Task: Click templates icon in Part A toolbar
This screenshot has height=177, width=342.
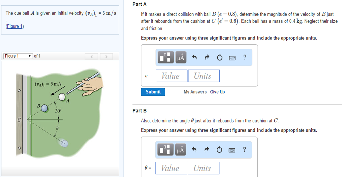Action: 166,58
